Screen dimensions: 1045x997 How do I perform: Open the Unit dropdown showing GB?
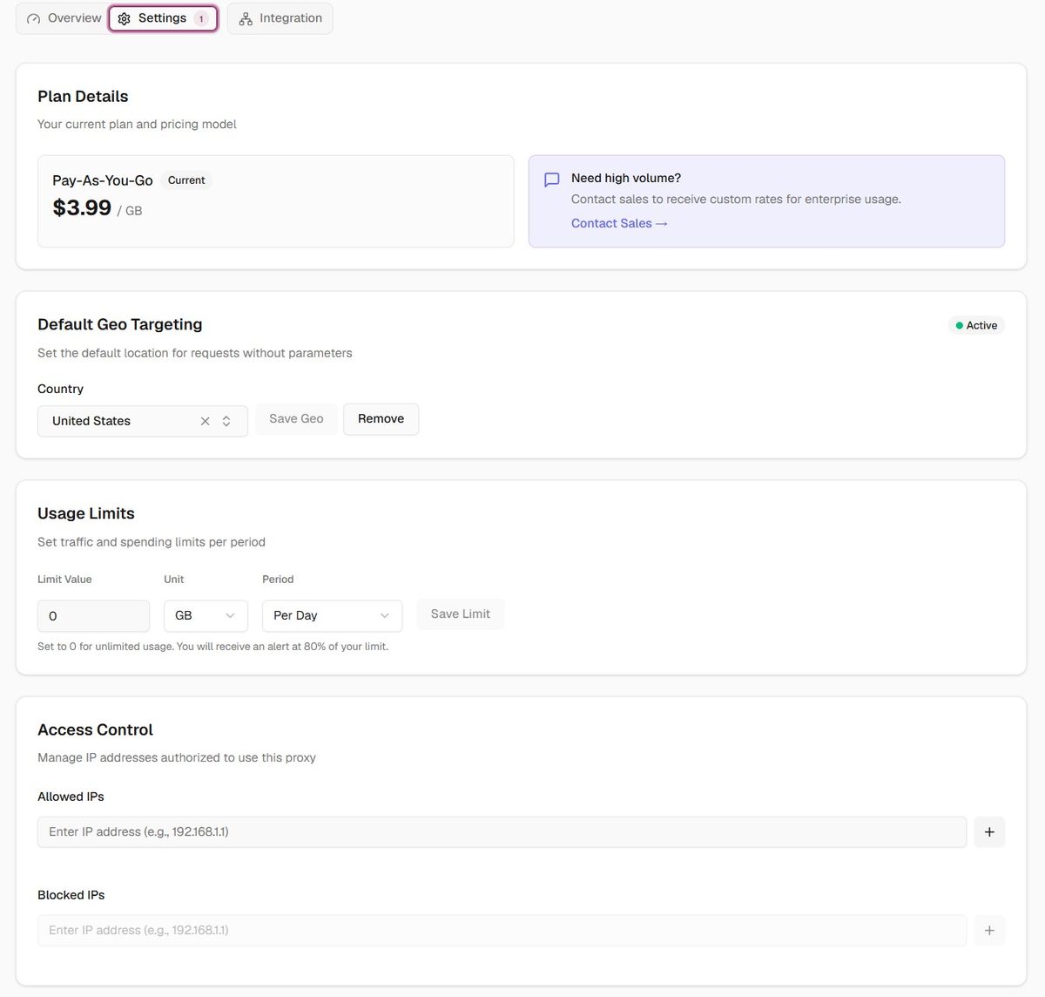coord(206,616)
